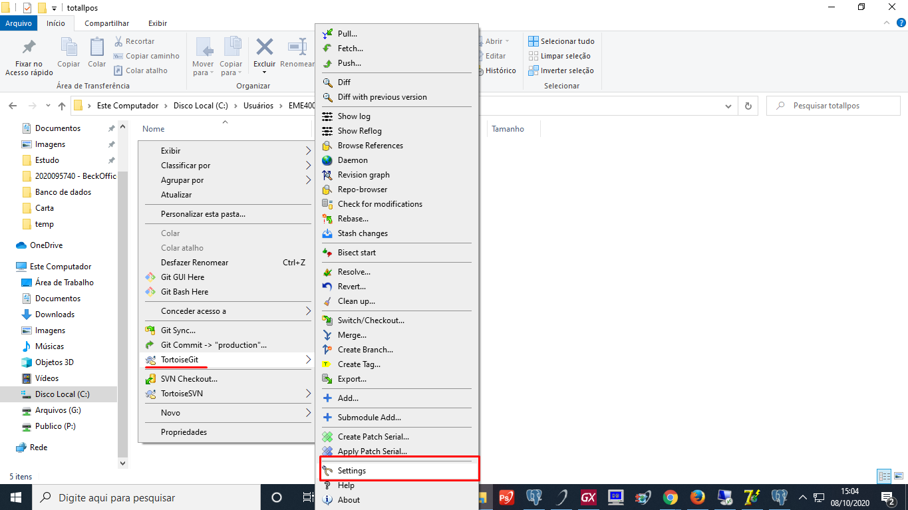The image size is (908, 510).
Task: Click Selecionar tudo in the ribbon
Action: point(561,41)
